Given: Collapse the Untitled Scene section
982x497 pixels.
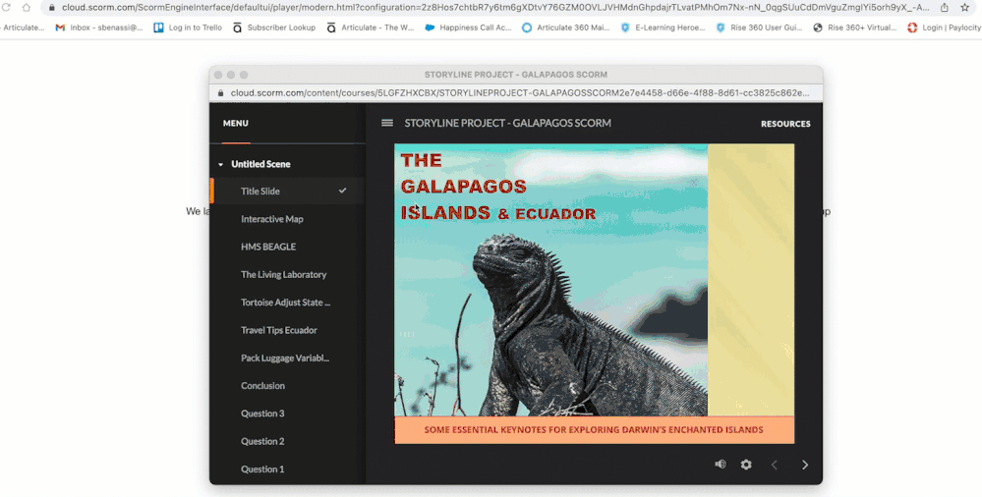Looking at the screenshot, I should pos(221,164).
